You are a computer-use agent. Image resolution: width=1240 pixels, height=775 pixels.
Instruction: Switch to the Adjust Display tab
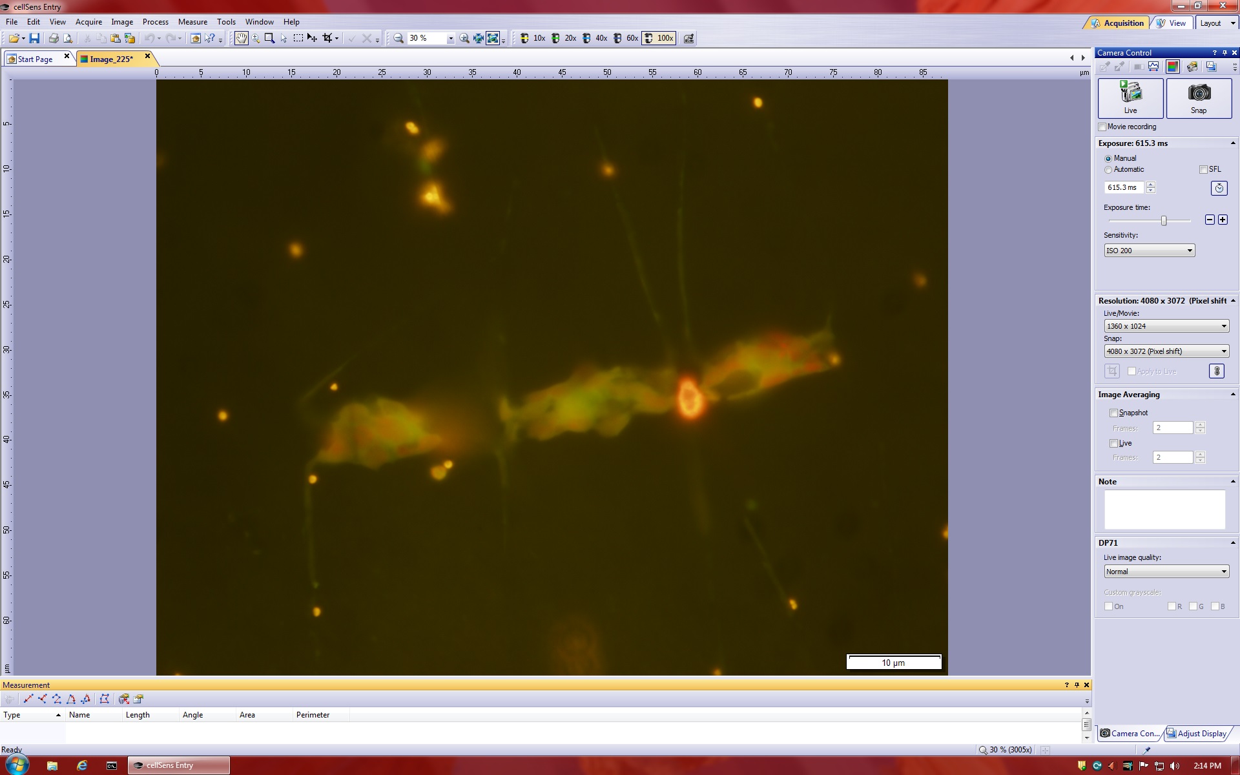click(x=1197, y=733)
